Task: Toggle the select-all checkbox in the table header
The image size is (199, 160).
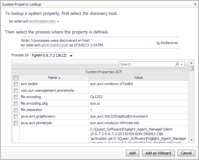Action: tap(16, 78)
